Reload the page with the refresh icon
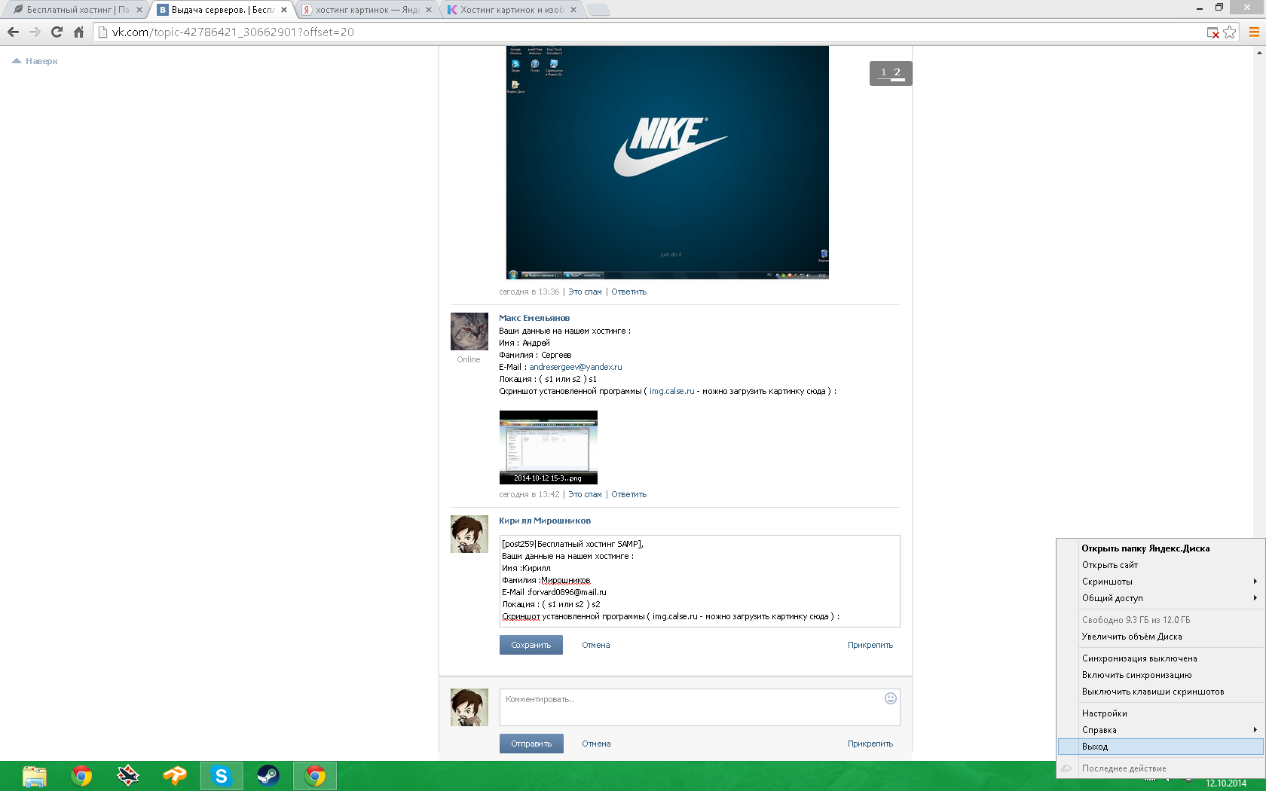This screenshot has height=791, width=1266. click(57, 32)
